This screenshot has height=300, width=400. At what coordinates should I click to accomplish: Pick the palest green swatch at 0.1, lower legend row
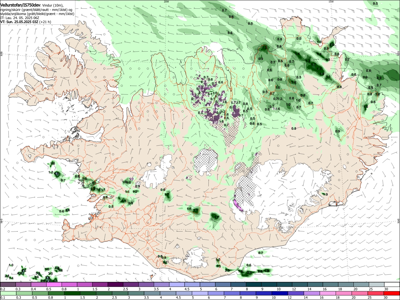[x=8, y=293]
